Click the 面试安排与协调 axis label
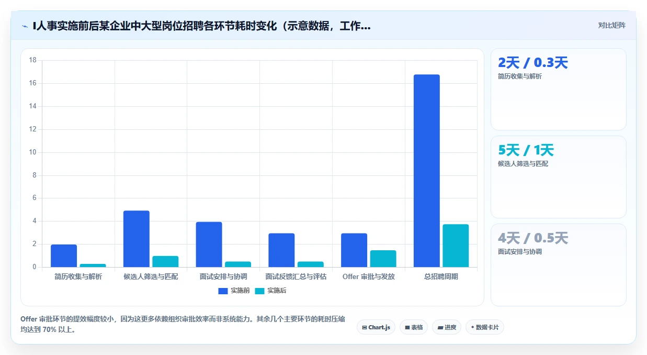 [x=223, y=276]
